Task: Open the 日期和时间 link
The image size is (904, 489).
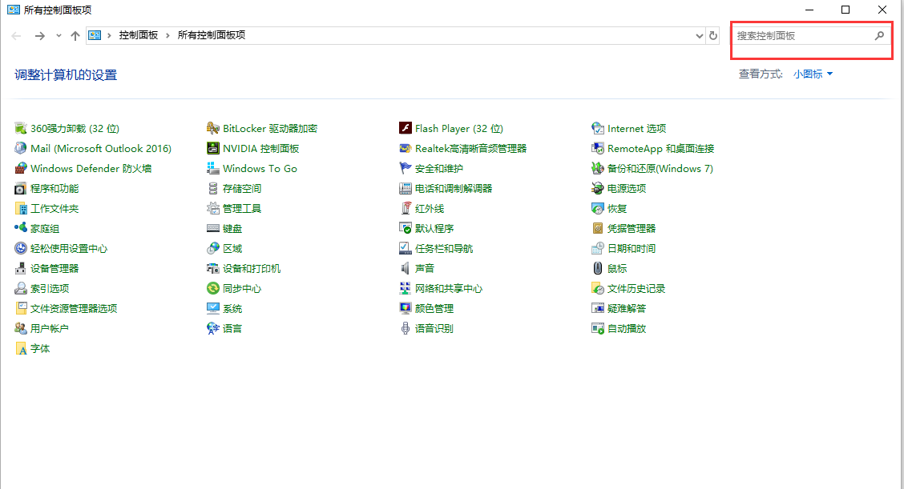Action: coord(632,248)
